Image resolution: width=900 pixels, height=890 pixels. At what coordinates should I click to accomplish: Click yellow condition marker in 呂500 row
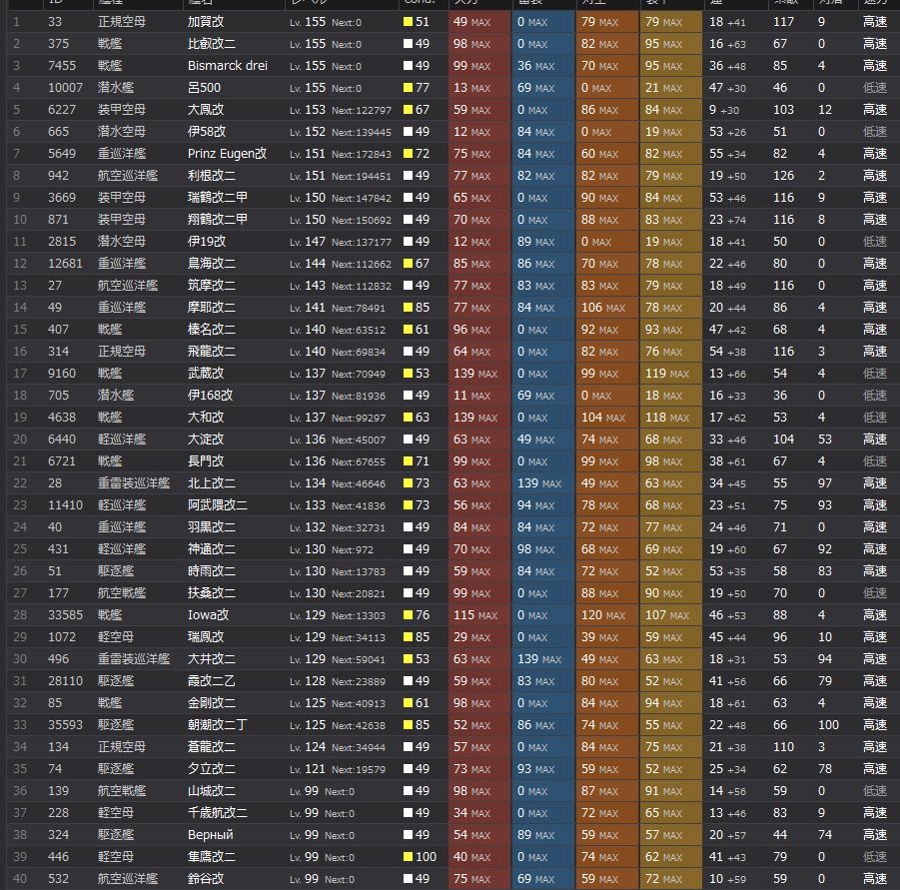[x=409, y=88]
